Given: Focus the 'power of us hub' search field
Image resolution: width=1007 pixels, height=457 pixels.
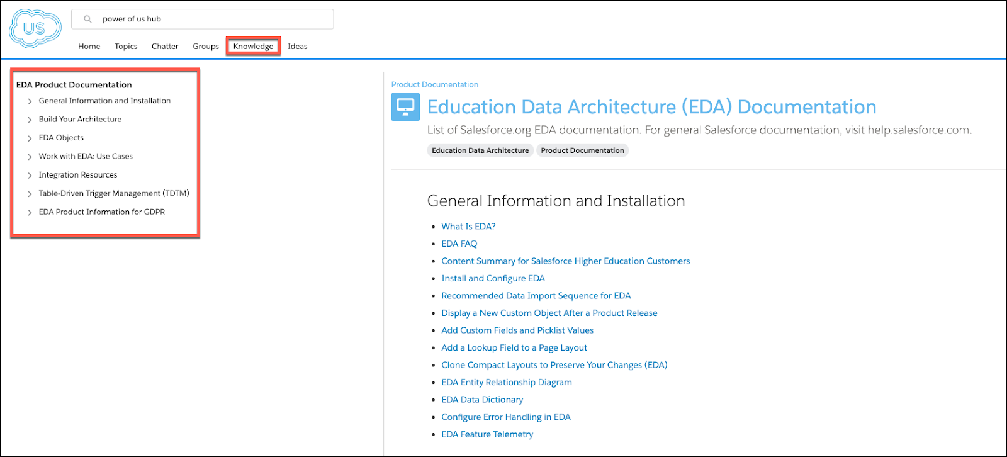Looking at the screenshot, I should [203, 19].
